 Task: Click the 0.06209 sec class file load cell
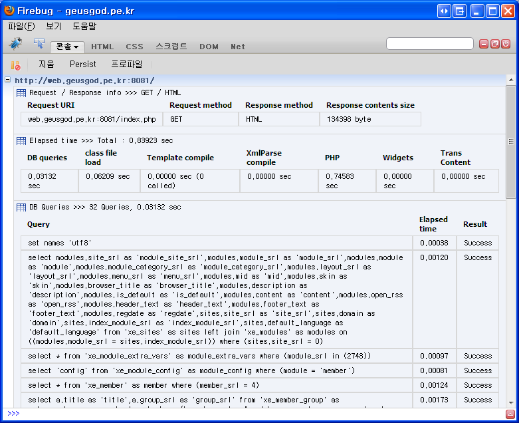pos(109,181)
